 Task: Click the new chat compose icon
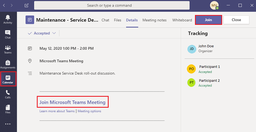click(x=26, y=5)
